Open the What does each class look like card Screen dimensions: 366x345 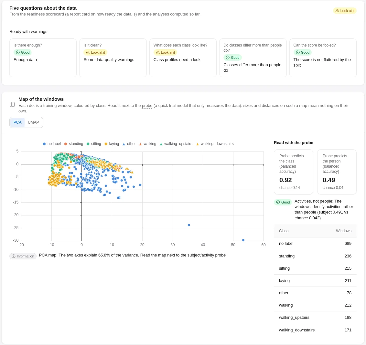coord(183,58)
